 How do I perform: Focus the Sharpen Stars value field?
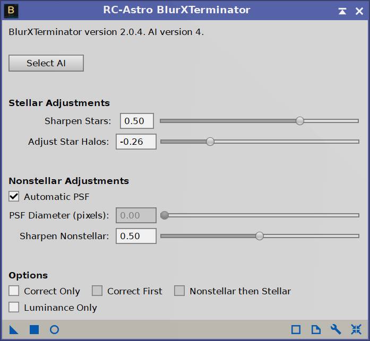pyautogui.click(x=137, y=121)
